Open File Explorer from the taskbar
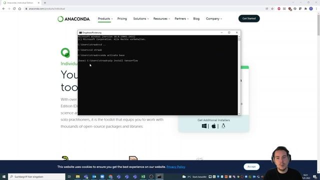320x180 pixels. tap(78, 176)
